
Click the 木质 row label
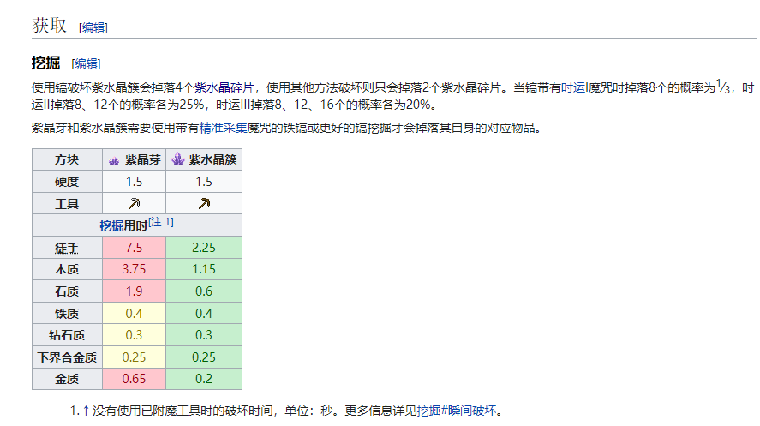(67, 269)
